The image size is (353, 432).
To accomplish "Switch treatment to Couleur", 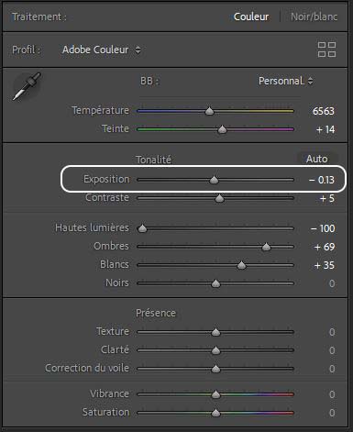I will pos(251,17).
